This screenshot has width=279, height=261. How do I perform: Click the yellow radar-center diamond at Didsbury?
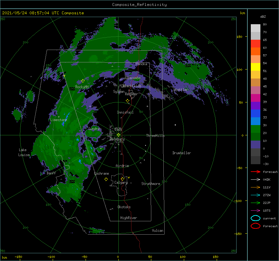point(118,135)
